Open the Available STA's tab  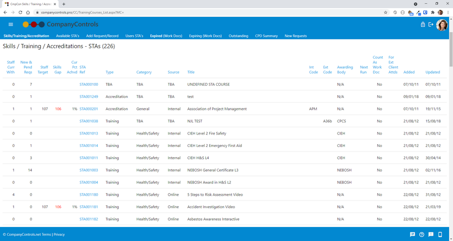(68, 36)
